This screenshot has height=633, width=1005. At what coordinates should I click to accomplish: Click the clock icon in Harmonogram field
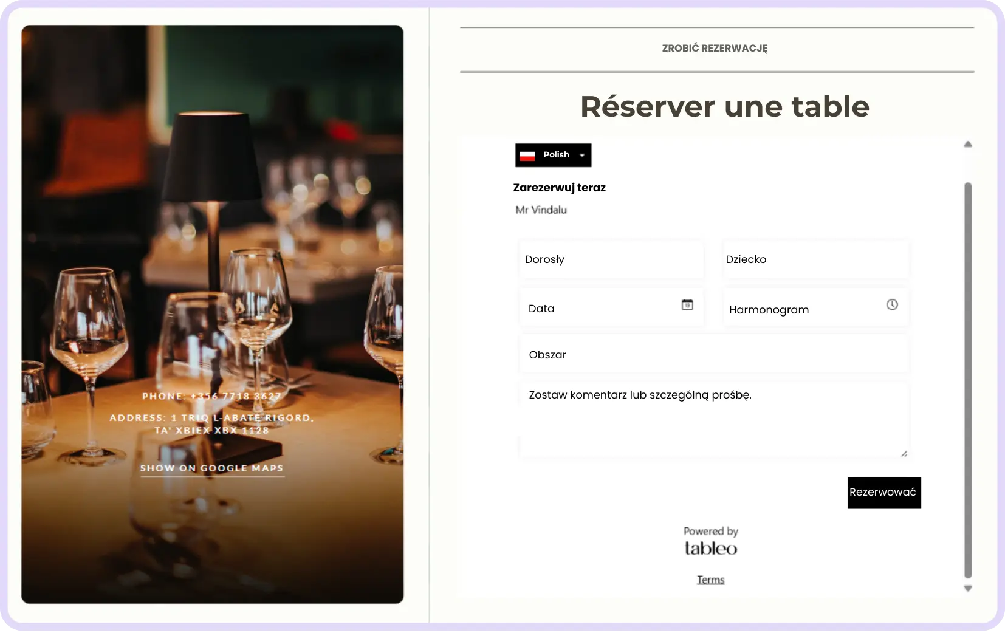(x=892, y=305)
